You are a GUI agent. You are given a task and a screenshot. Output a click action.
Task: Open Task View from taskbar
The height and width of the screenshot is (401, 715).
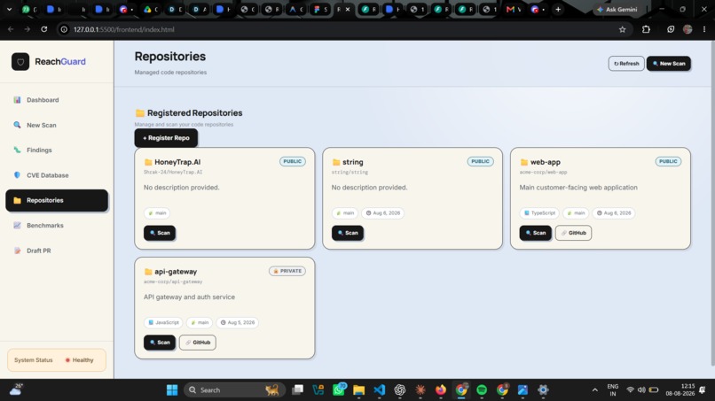pyautogui.click(x=298, y=390)
